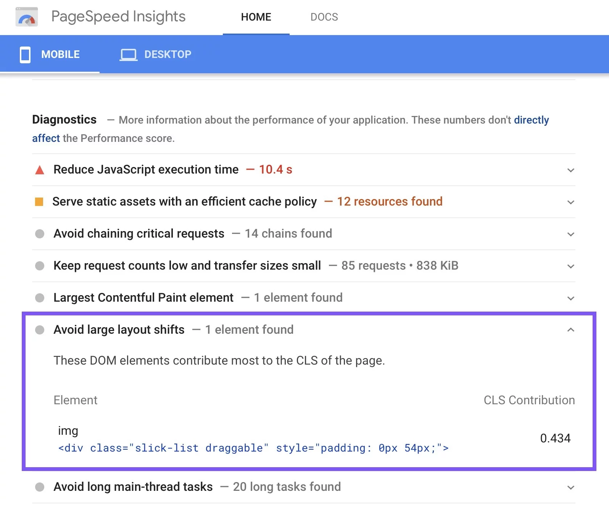The image size is (609, 508).
Task: Click gray circle beside Avoid large layout shifts
Action: [x=40, y=330]
